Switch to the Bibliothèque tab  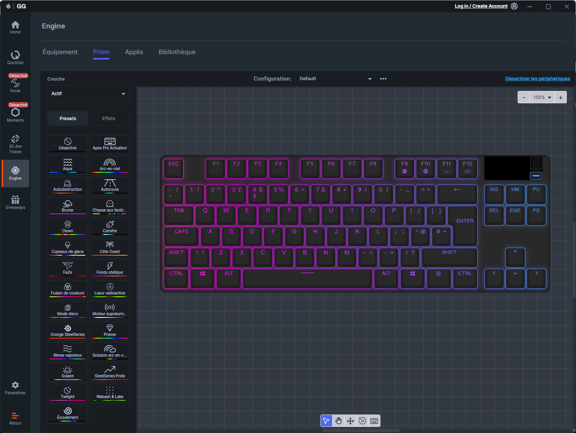click(177, 52)
